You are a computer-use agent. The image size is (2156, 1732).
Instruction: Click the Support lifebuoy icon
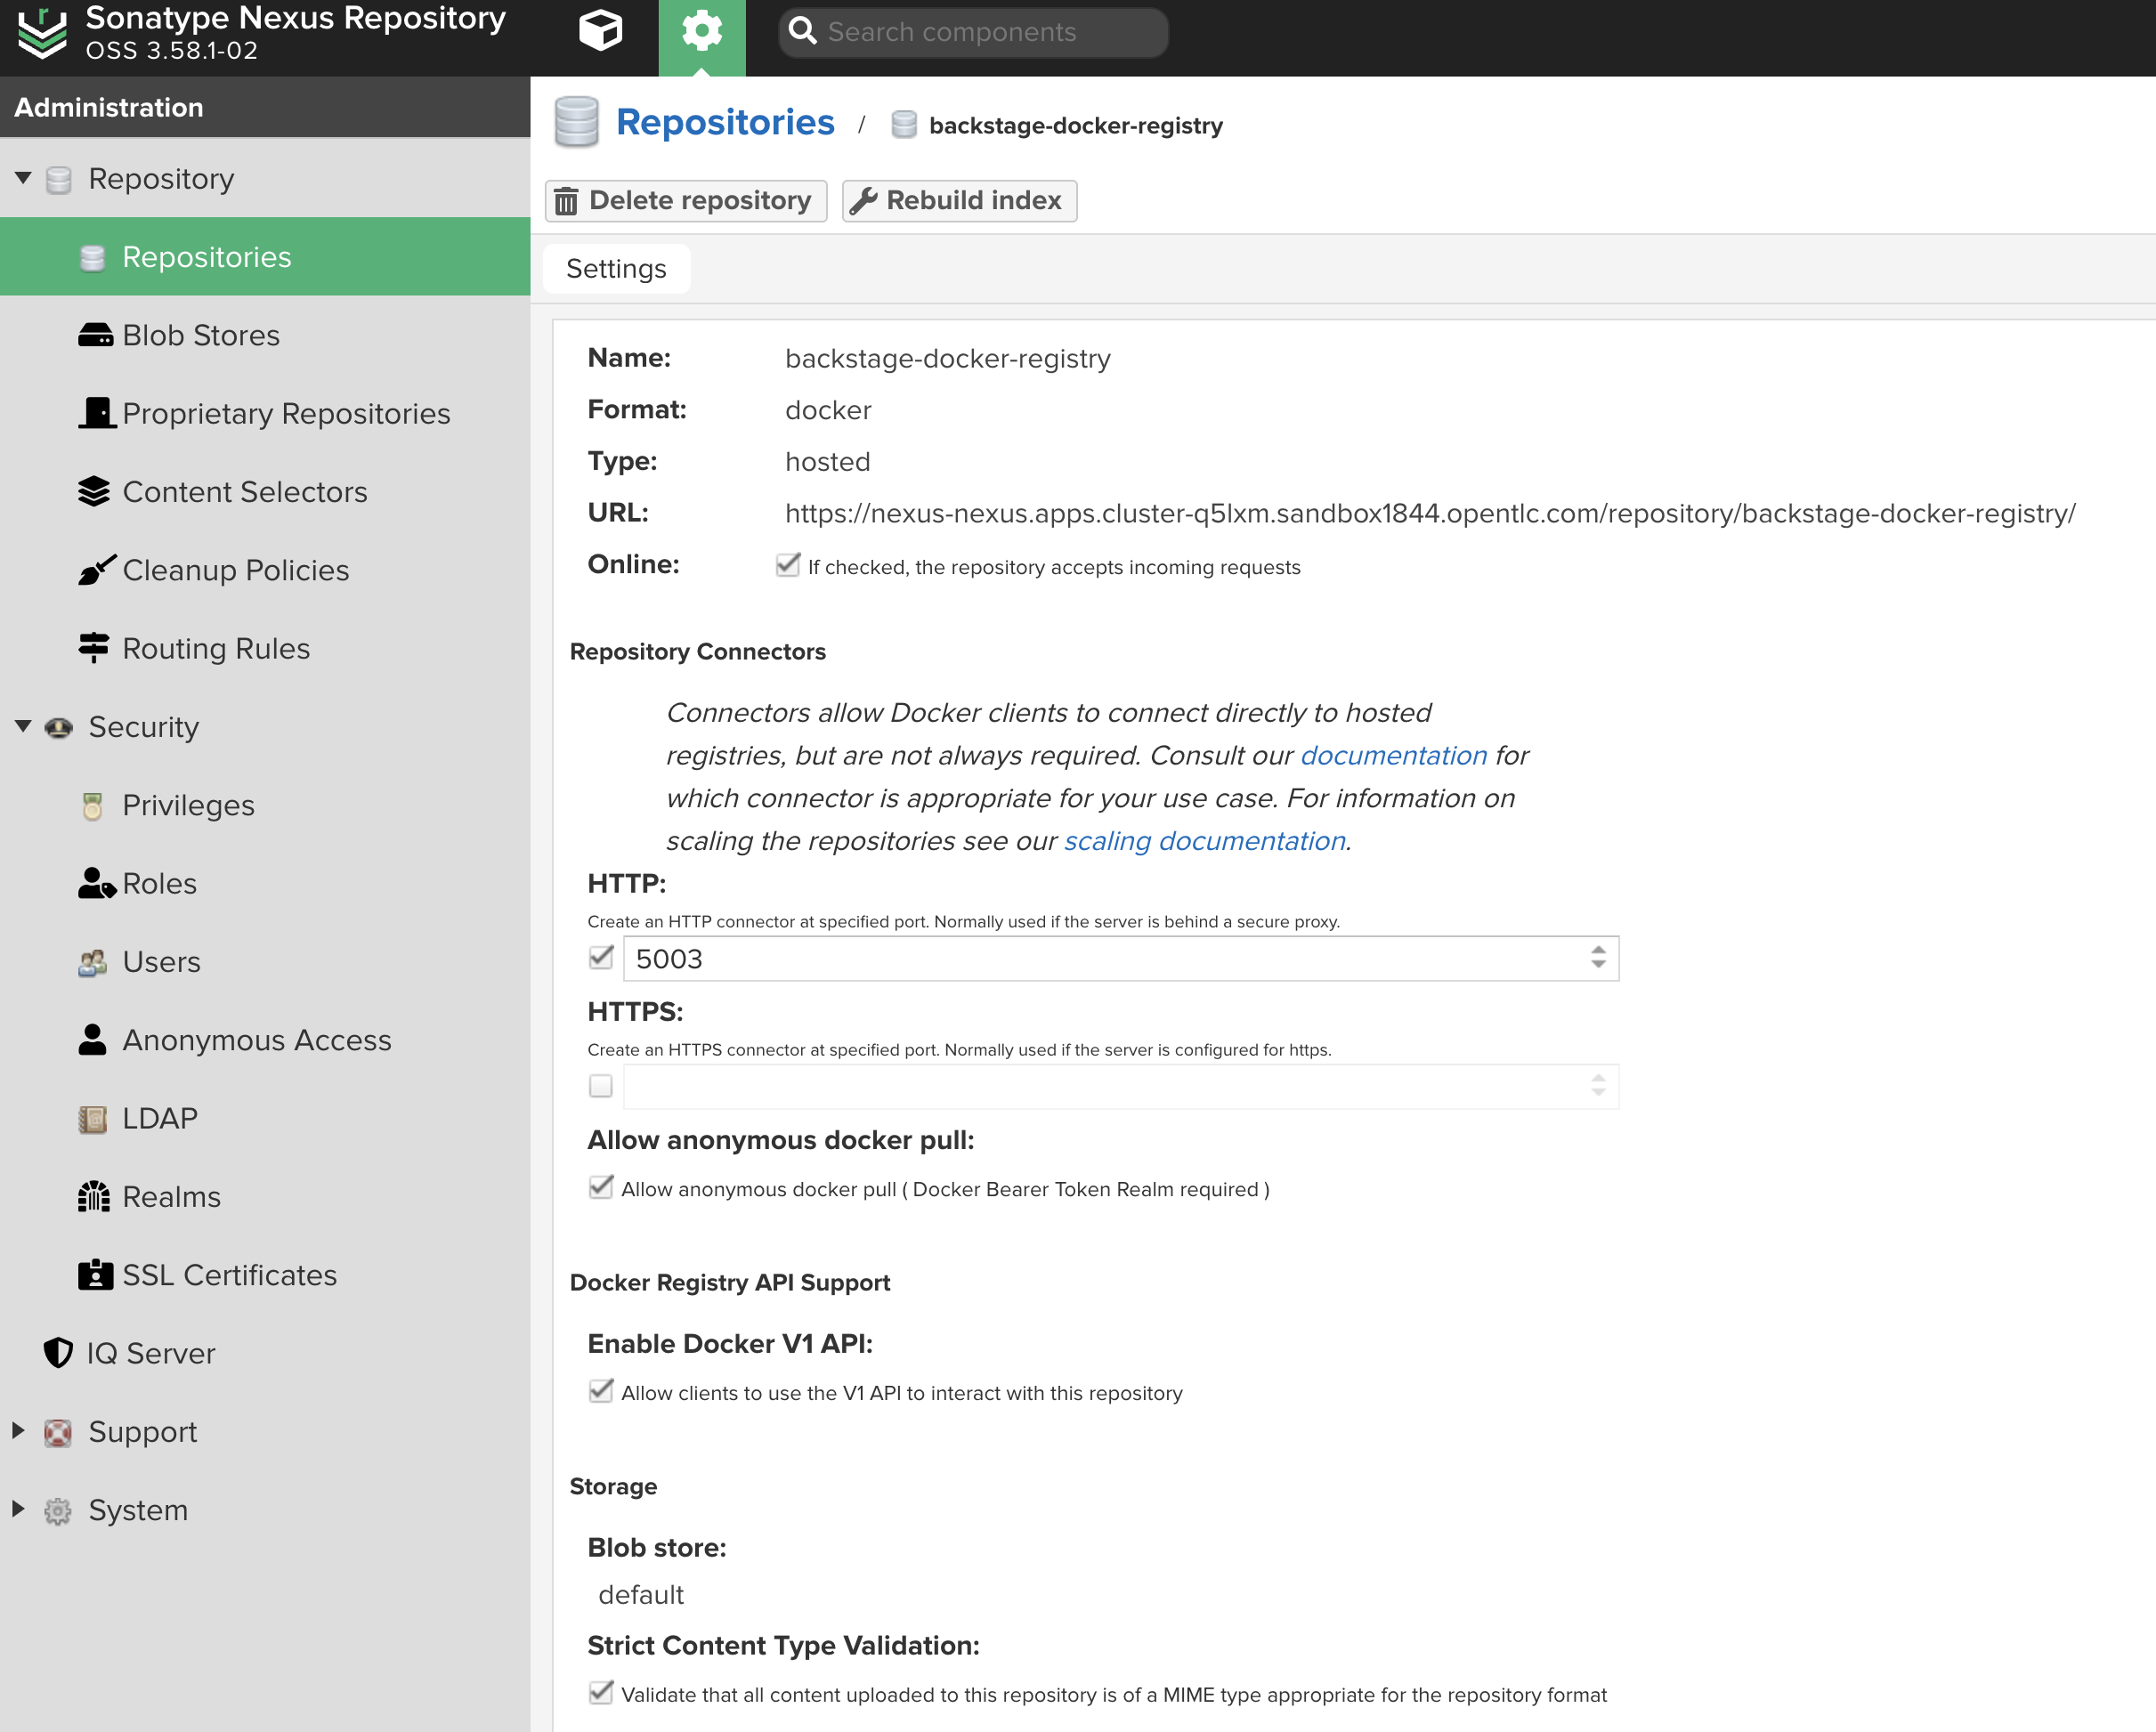[58, 1432]
